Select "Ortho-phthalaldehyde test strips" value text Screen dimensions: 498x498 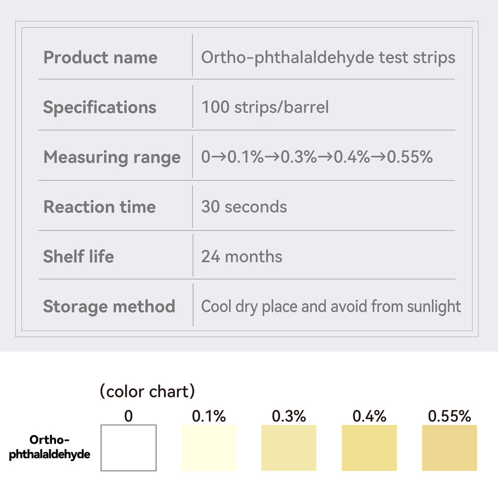[x=328, y=57]
